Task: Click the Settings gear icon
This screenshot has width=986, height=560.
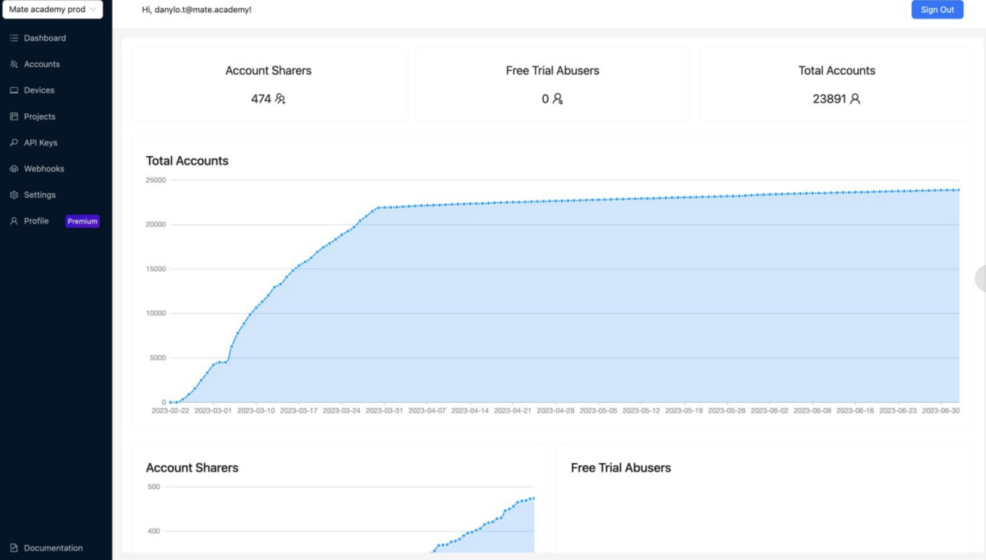Action: pos(14,195)
